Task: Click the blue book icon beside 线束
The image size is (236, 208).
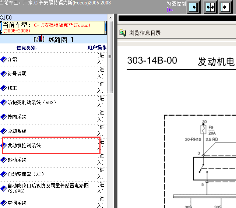Action: tap(3, 88)
